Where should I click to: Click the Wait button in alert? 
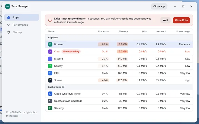(x=165, y=20)
